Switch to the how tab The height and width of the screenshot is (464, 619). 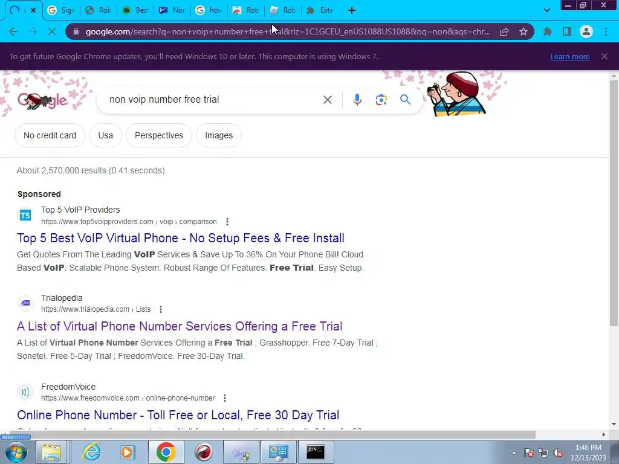coord(209,10)
